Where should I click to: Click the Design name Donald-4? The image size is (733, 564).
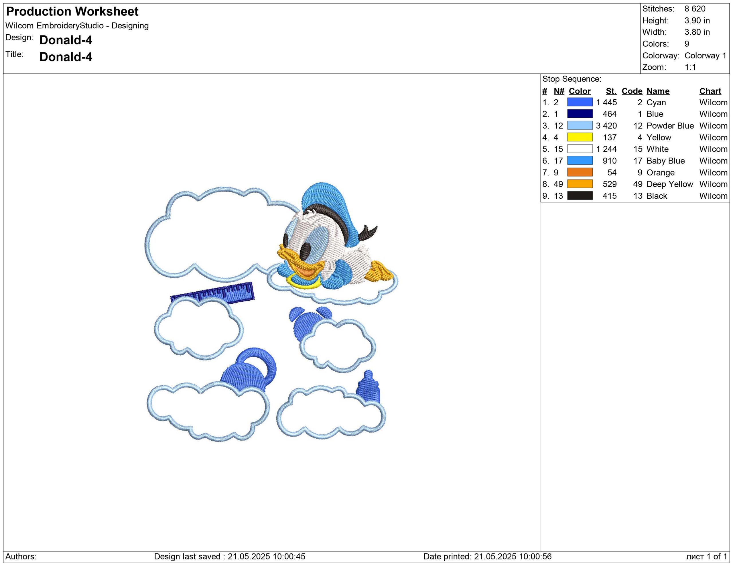pos(66,40)
